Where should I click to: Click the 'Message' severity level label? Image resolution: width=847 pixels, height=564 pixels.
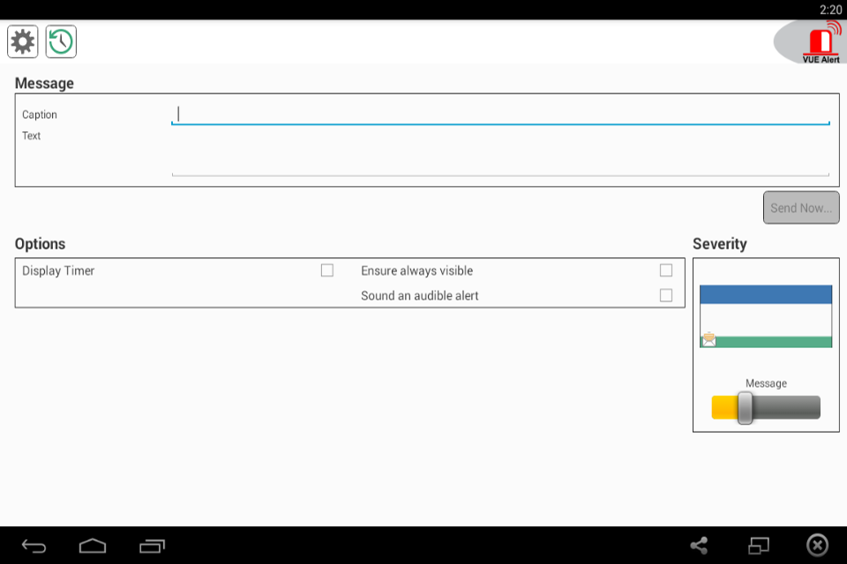click(x=766, y=383)
